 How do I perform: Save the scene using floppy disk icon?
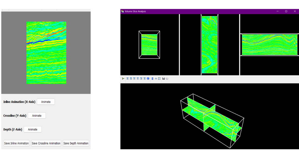tap(163, 79)
